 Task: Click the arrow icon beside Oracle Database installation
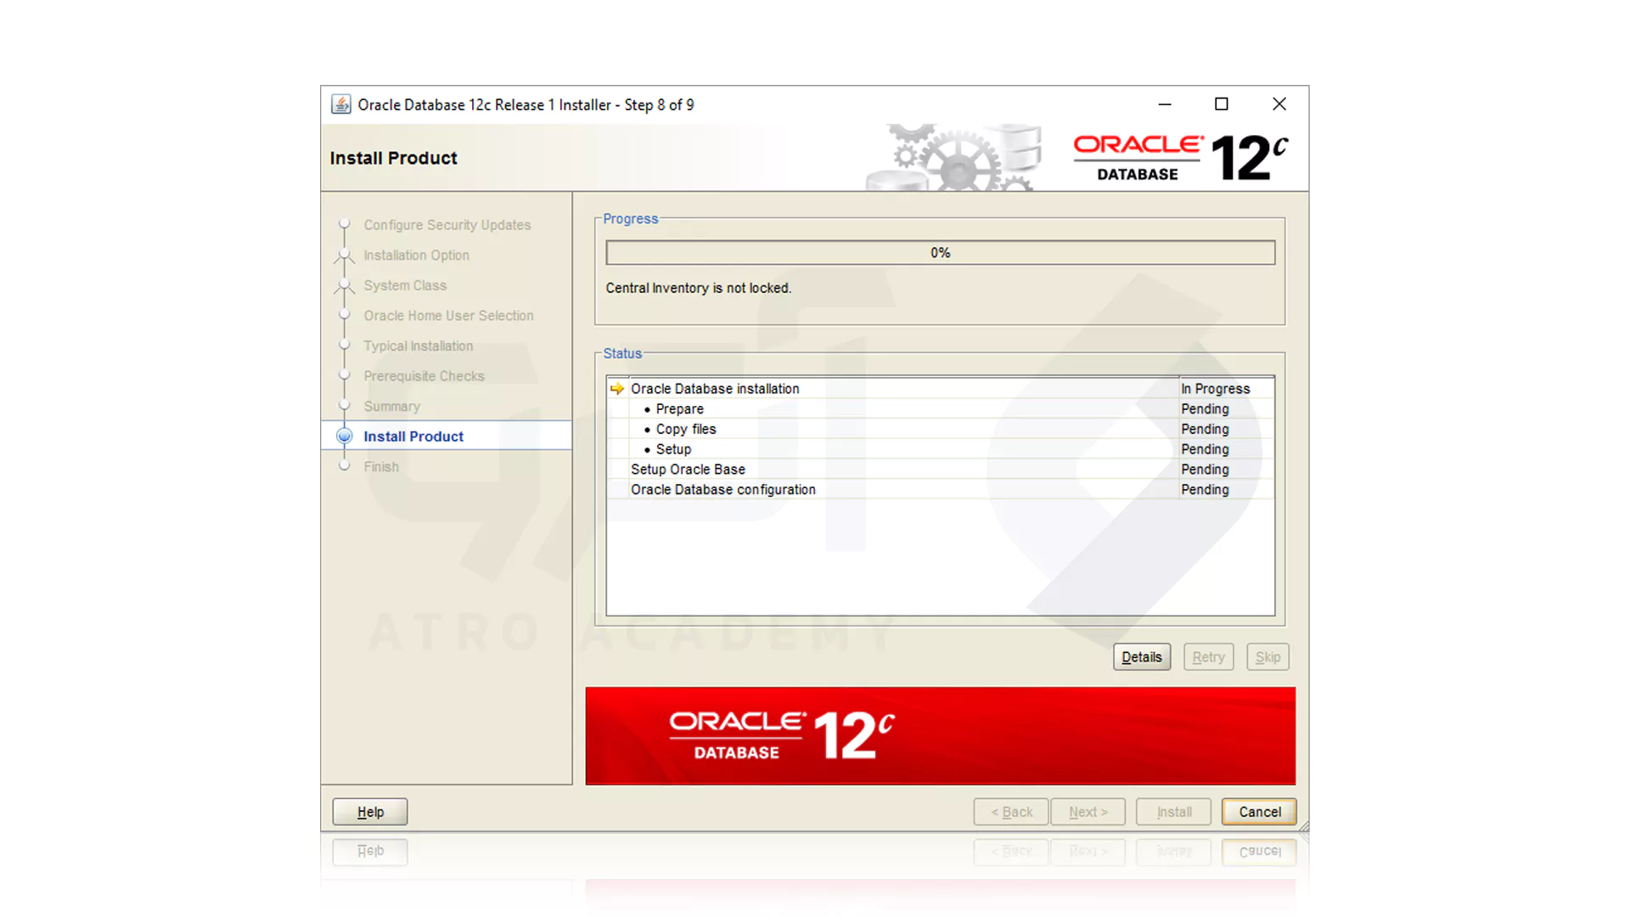(617, 388)
